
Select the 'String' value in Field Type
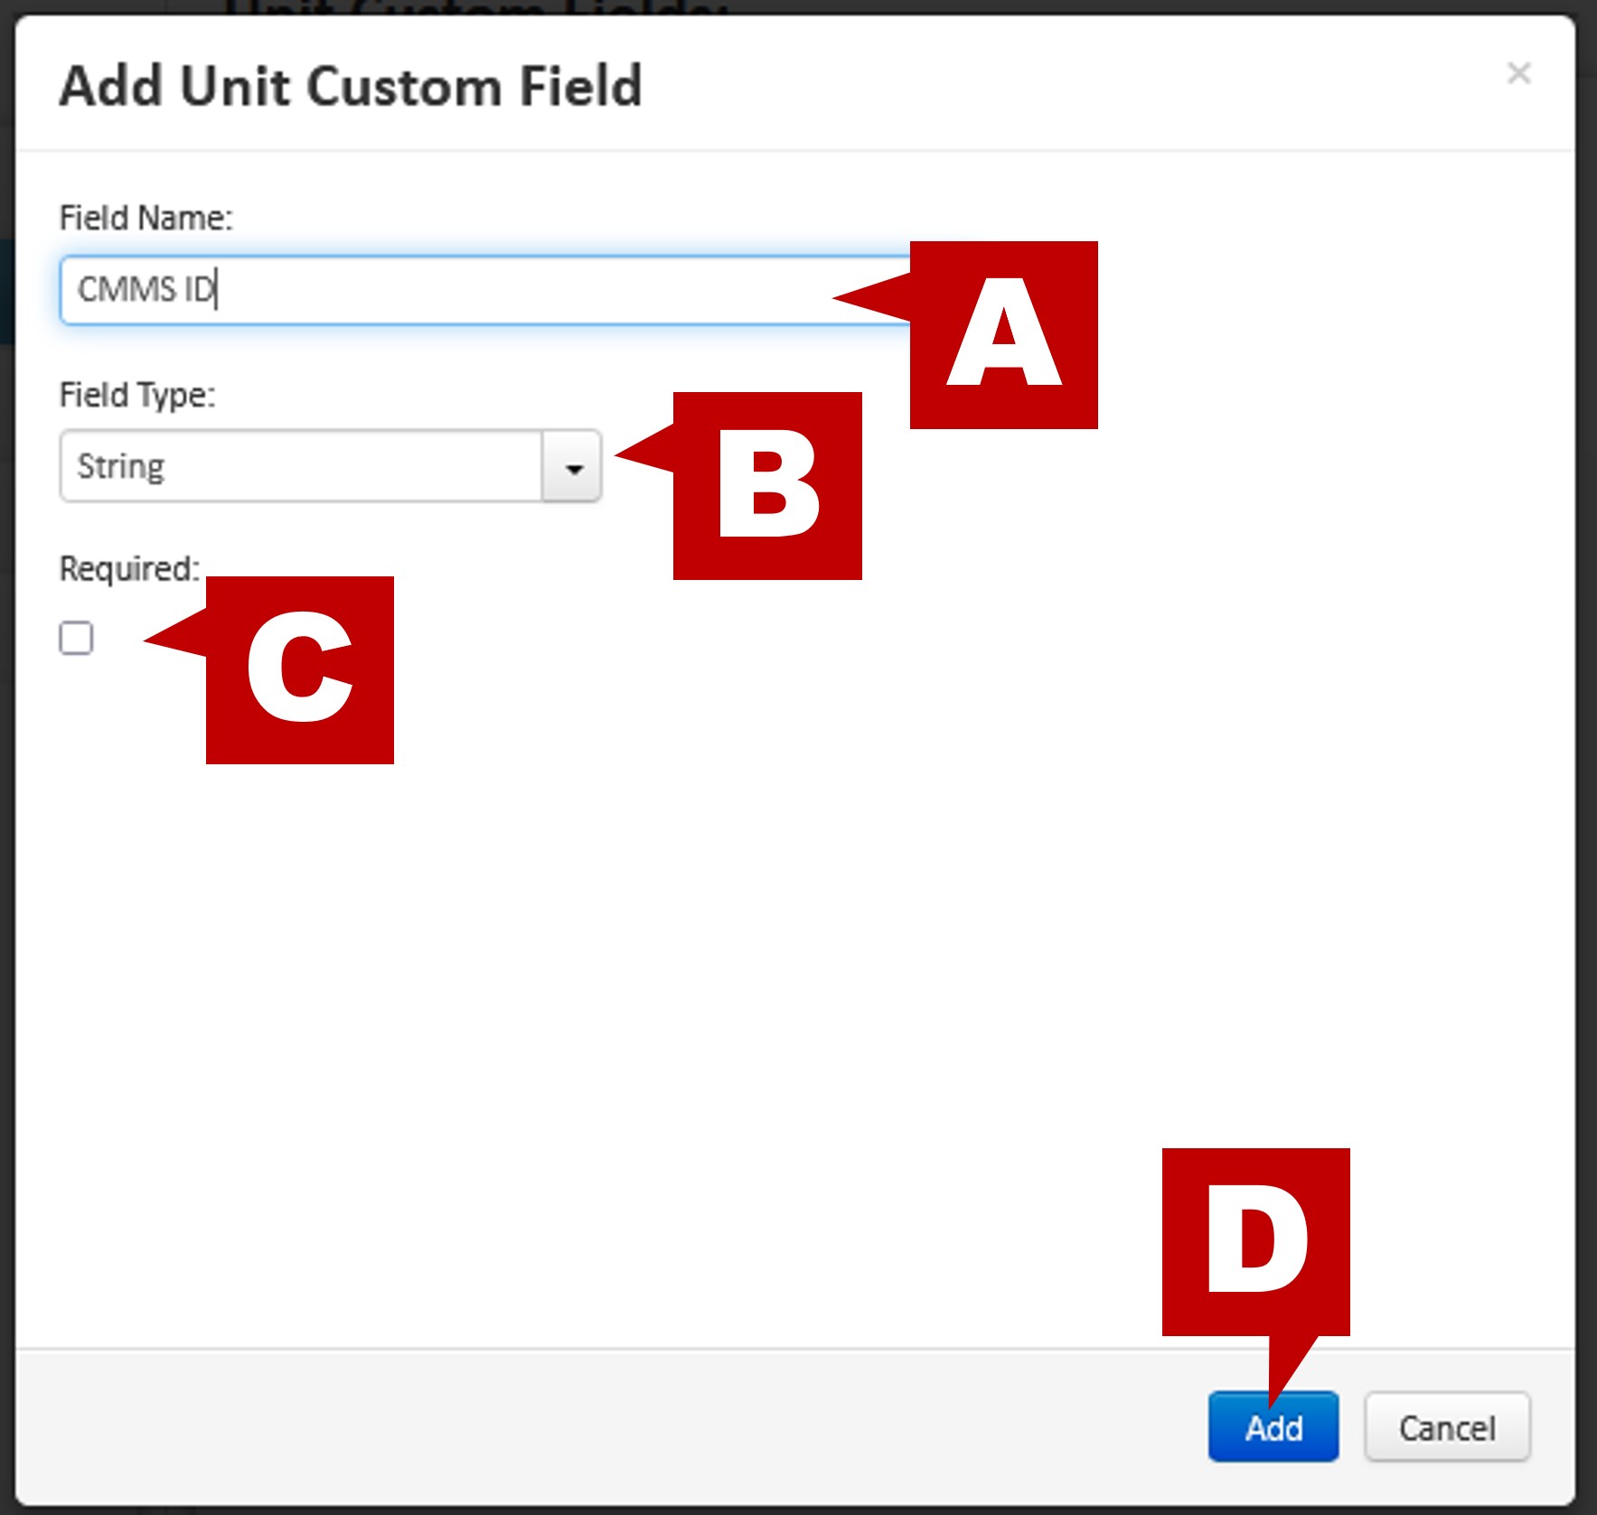pyautogui.click(x=121, y=466)
